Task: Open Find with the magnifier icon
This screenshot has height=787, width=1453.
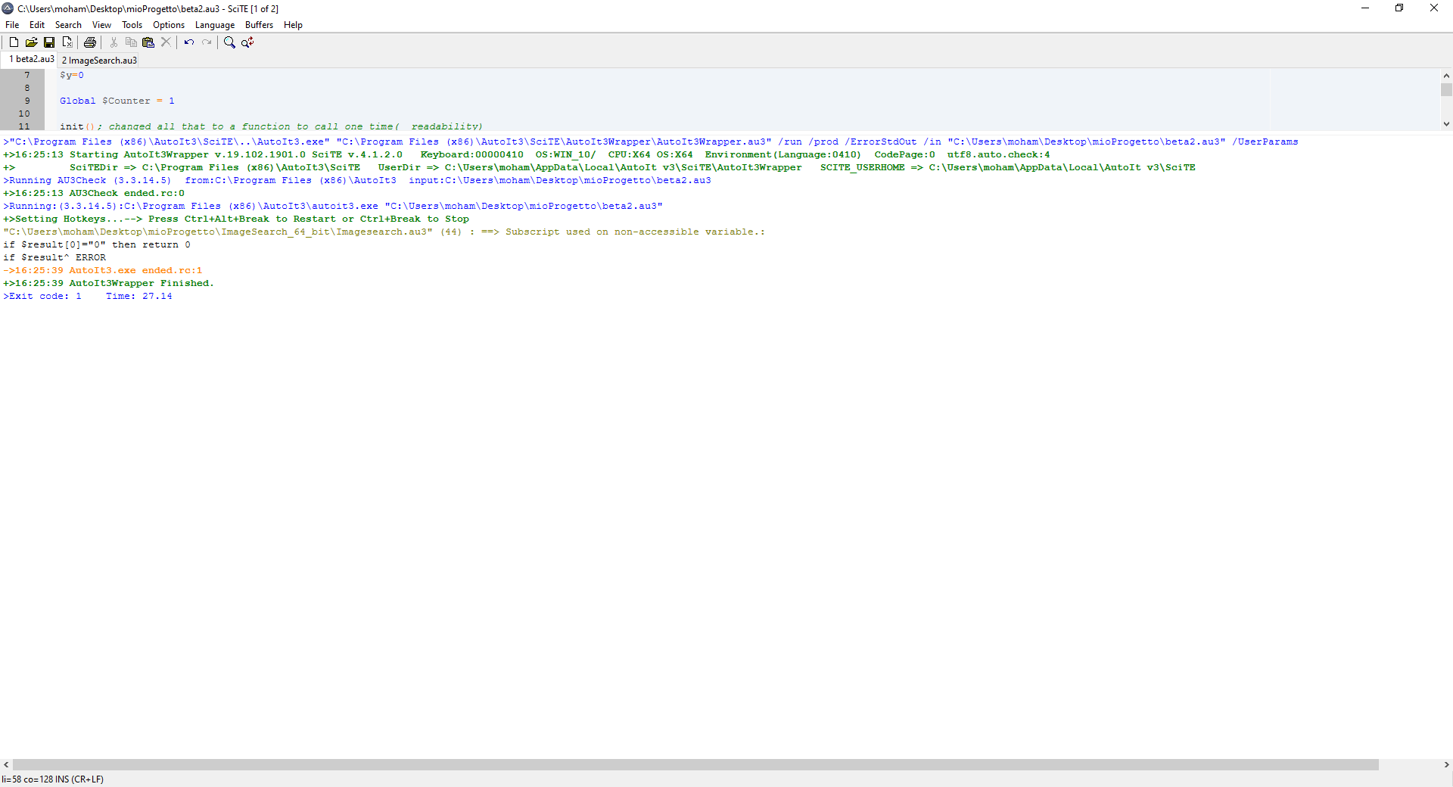Action: click(229, 42)
